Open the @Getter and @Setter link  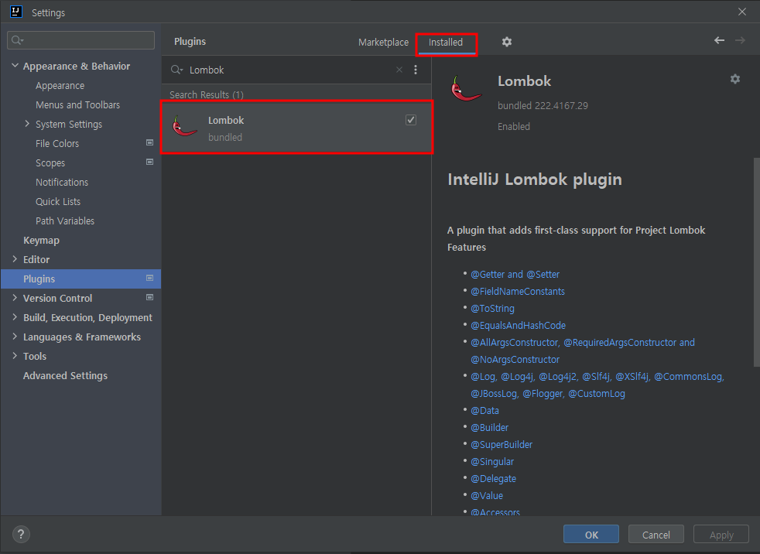(515, 275)
